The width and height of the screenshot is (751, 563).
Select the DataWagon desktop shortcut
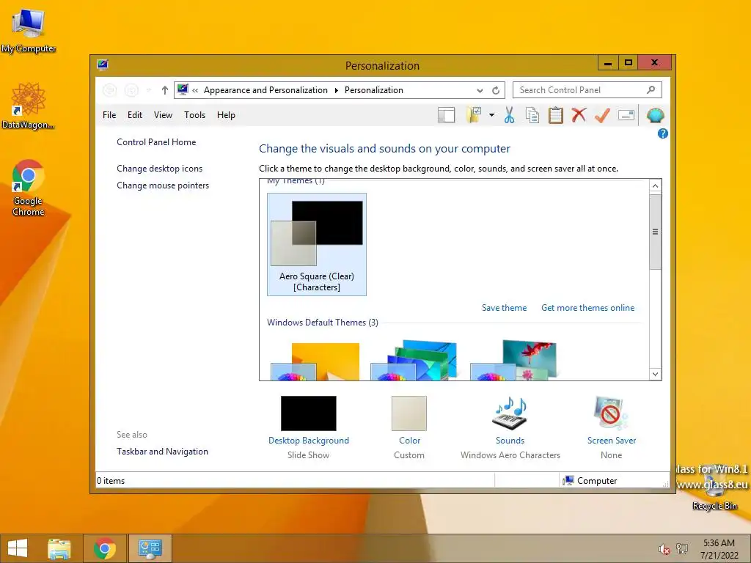tap(29, 106)
